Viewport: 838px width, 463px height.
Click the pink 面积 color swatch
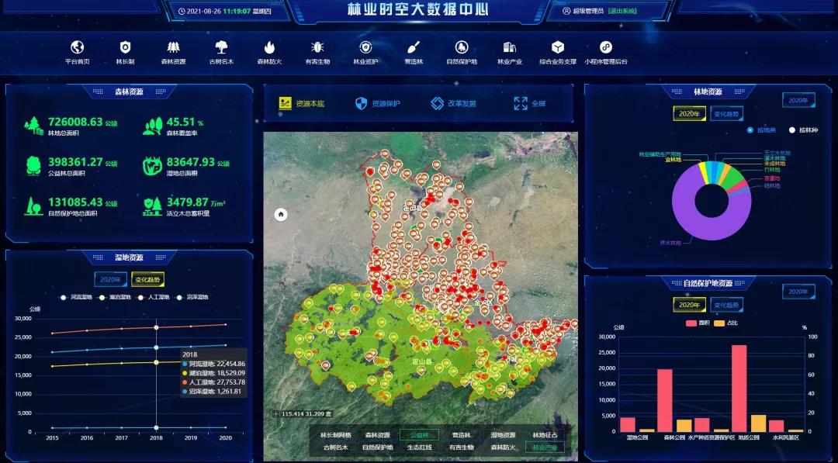click(690, 323)
